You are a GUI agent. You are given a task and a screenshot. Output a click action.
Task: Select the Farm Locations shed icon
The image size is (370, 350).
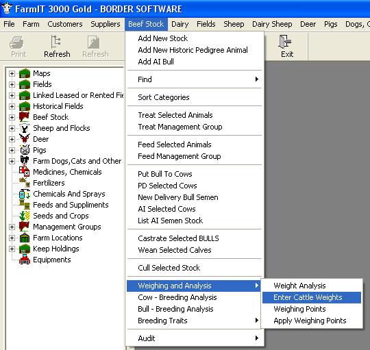click(x=25, y=238)
